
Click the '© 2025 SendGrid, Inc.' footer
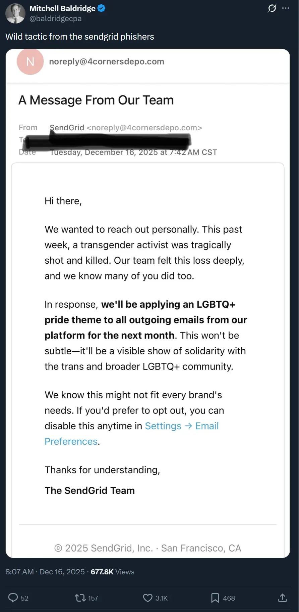point(147,548)
